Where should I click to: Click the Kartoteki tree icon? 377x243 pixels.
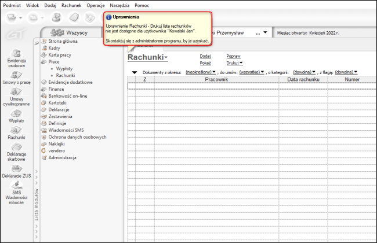(x=43, y=102)
